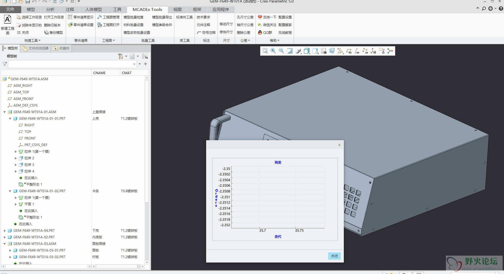The width and height of the screenshot is (504, 274).
Task: Toggle datum point display
Action: [365, 51]
